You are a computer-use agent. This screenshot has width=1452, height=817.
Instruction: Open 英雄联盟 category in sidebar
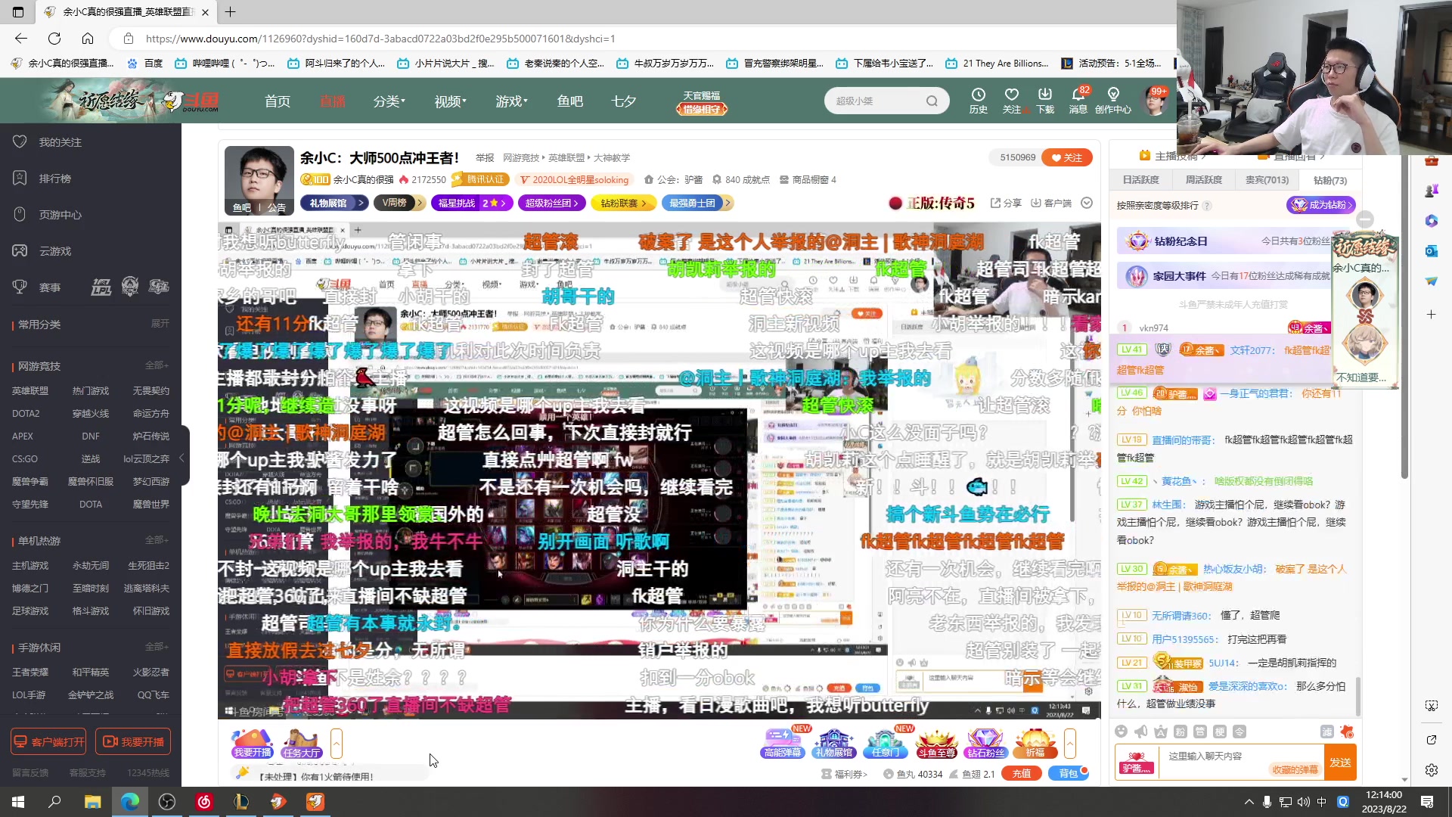point(30,391)
